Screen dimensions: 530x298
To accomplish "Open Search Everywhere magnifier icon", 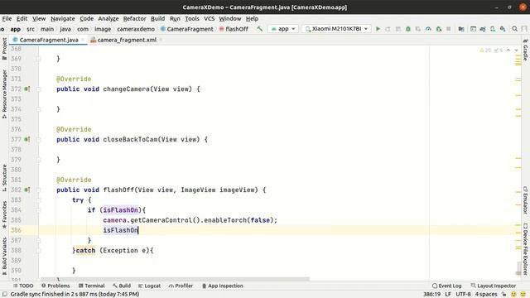I will 514,29.
